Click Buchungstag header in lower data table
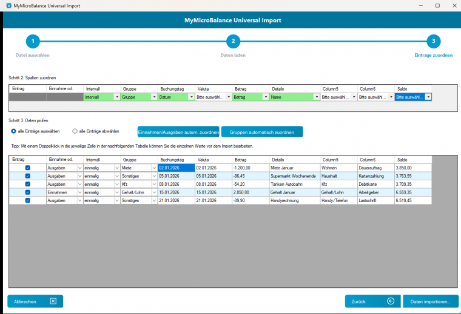461x314 pixels. pyautogui.click(x=177, y=160)
